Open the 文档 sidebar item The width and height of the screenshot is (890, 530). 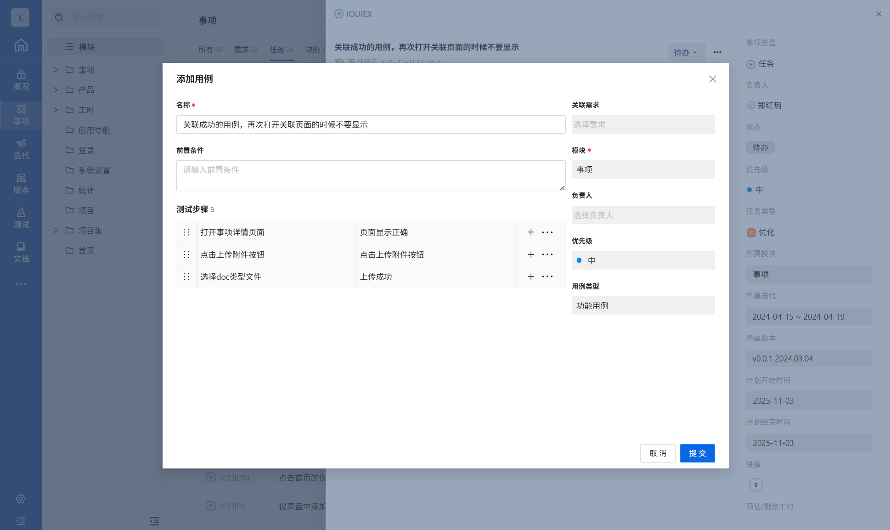(21, 252)
